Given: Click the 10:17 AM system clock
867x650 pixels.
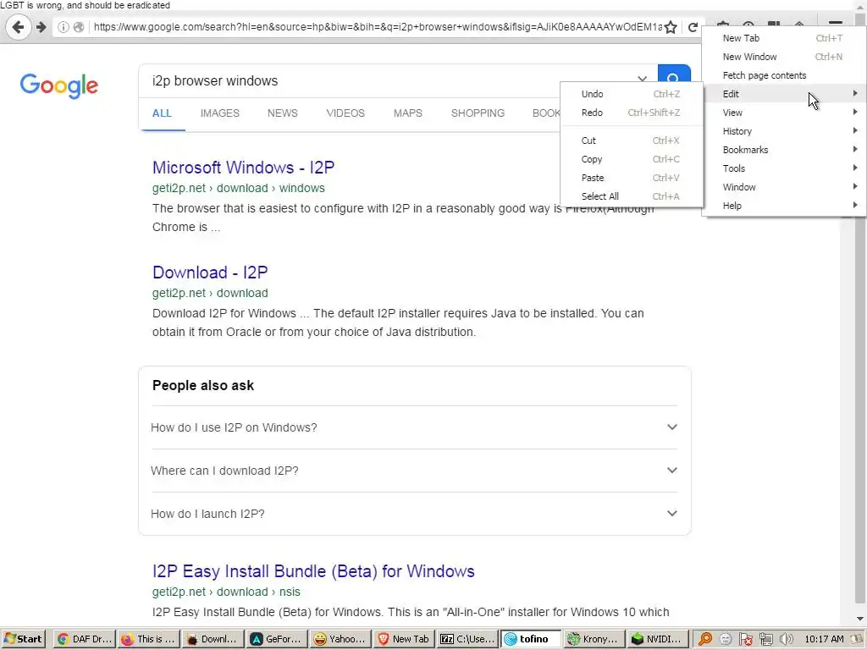Looking at the screenshot, I should (x=824, y=639).
